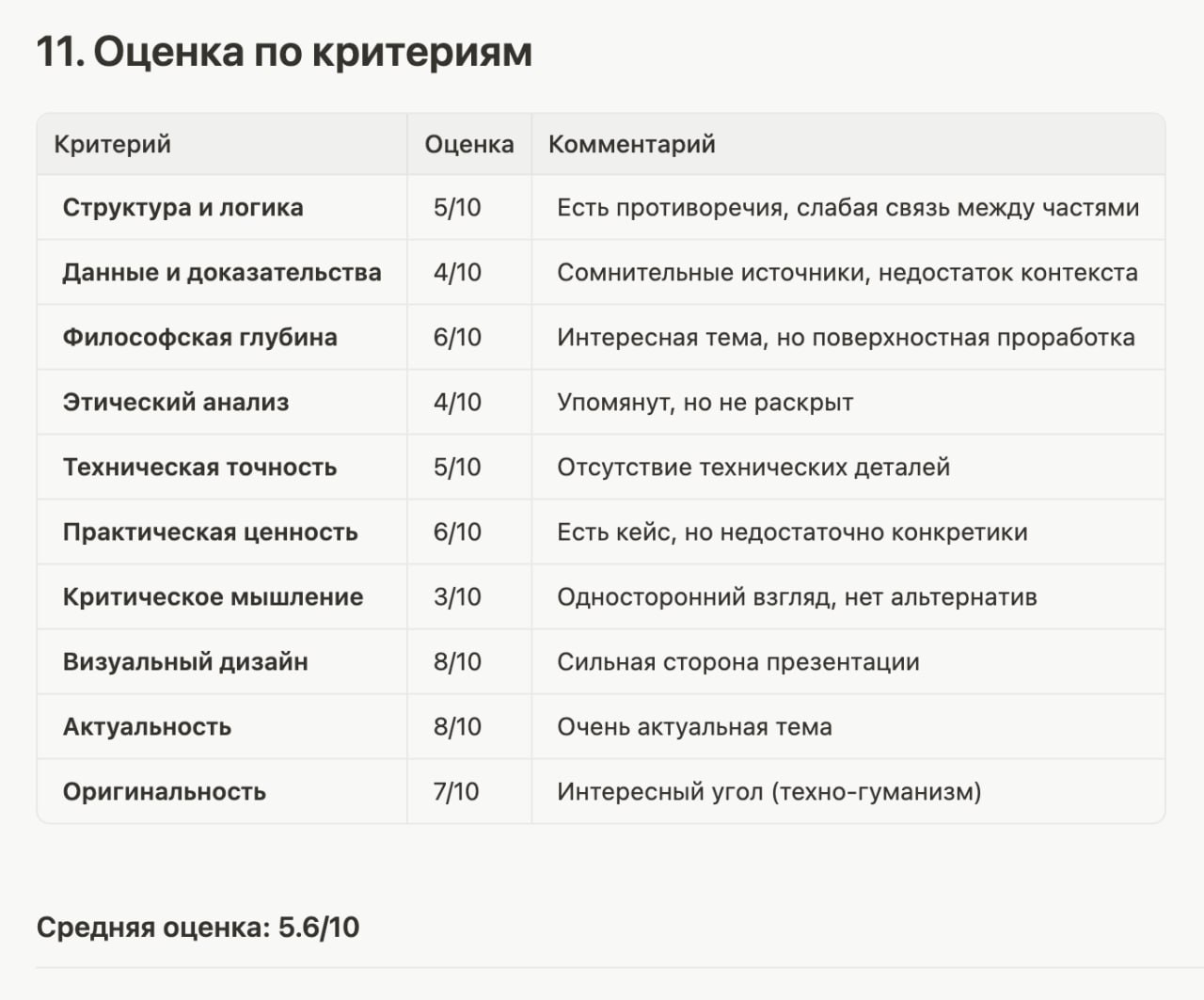
Task: Click the "Оценка" column header
Action: (468, 144)
